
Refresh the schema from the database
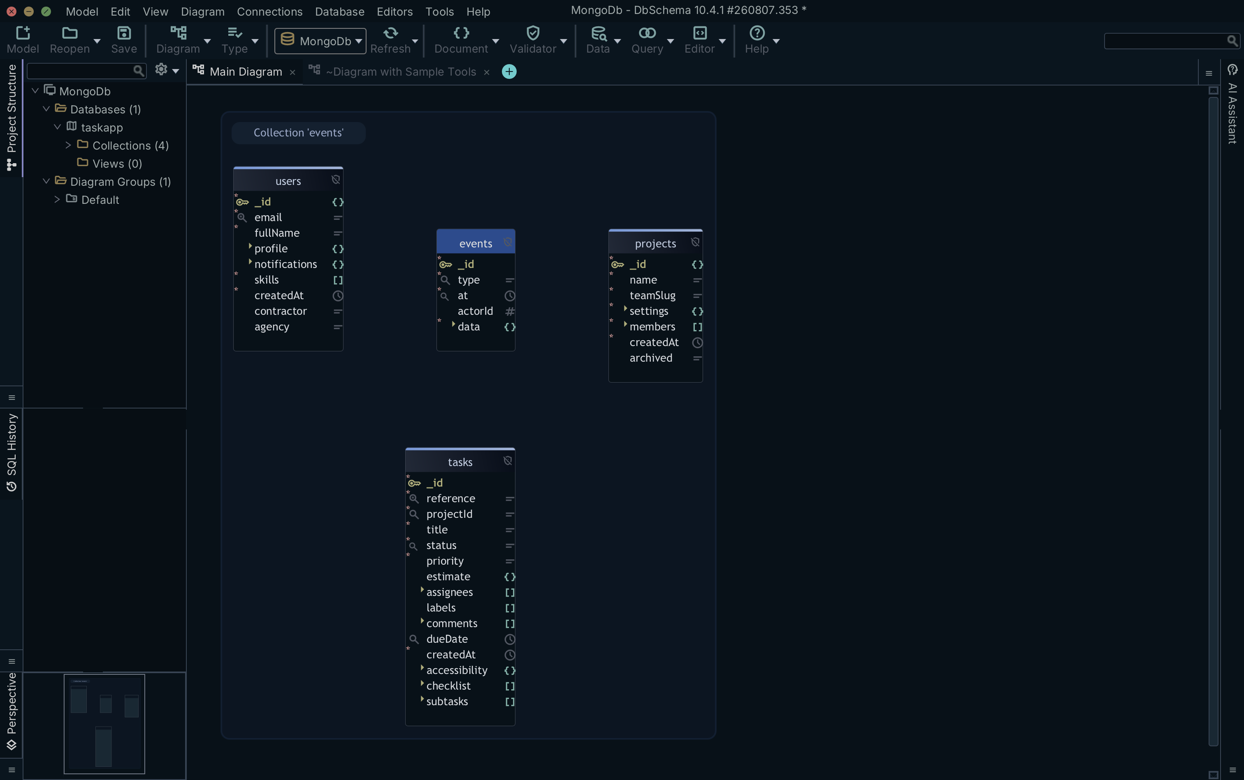pyautogui.click(x=390, y=33)
